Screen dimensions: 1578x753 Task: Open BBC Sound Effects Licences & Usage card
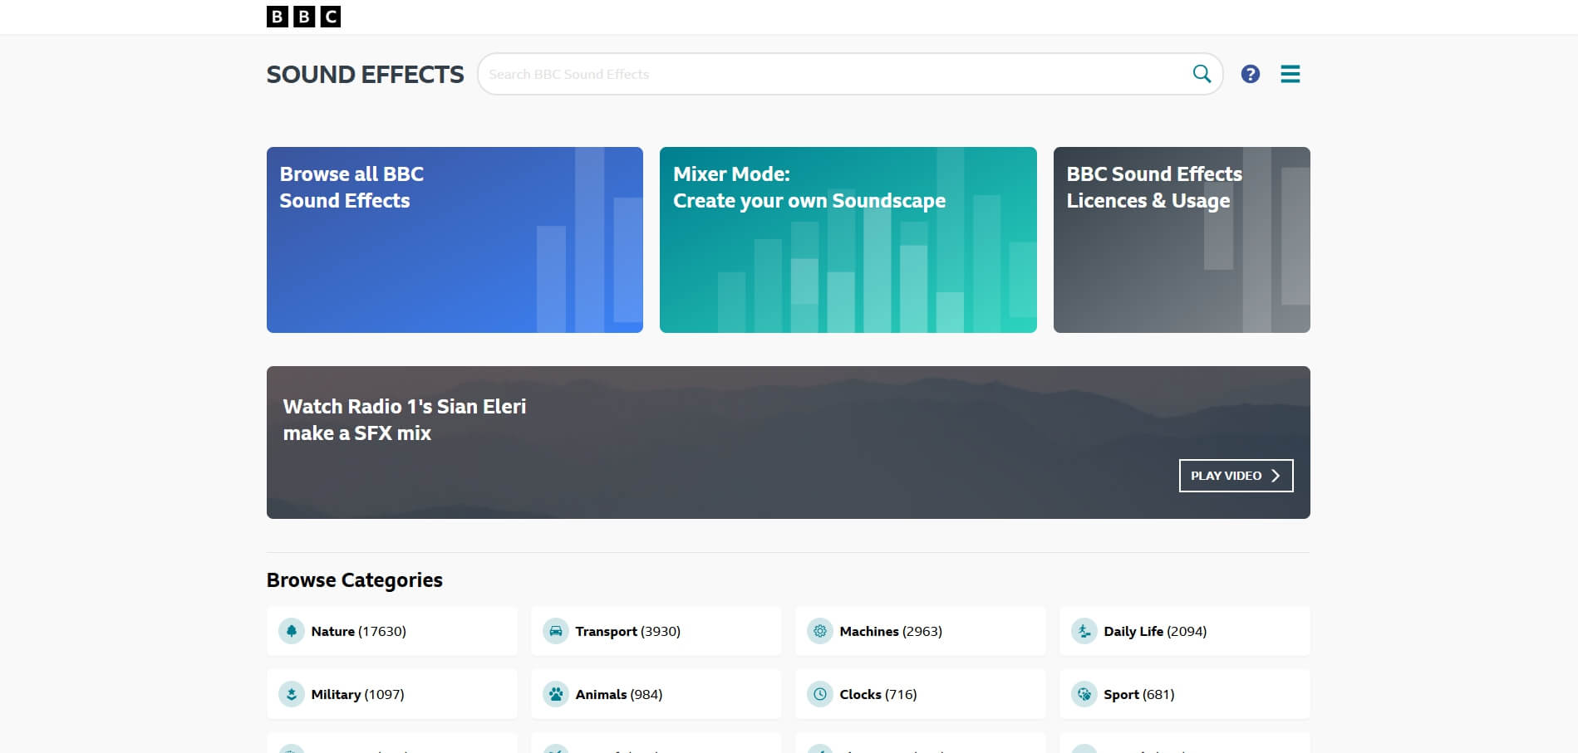(x=1182, y=240)
